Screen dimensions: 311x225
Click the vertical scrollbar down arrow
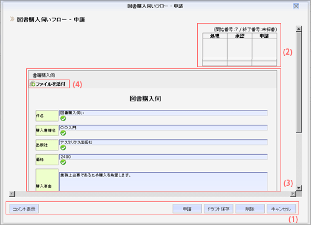click(299, 188)
